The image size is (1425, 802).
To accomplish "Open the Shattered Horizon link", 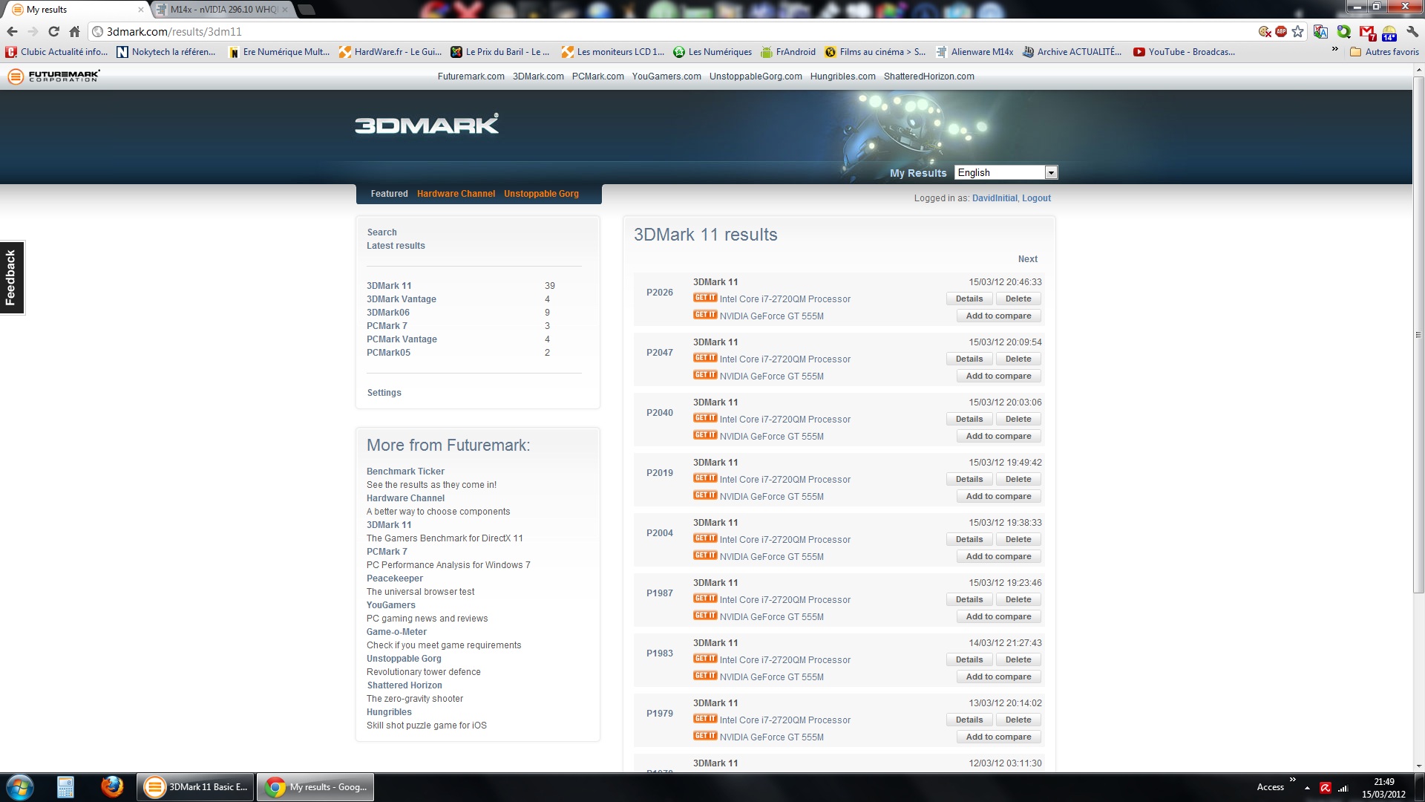I will (404, 685).
